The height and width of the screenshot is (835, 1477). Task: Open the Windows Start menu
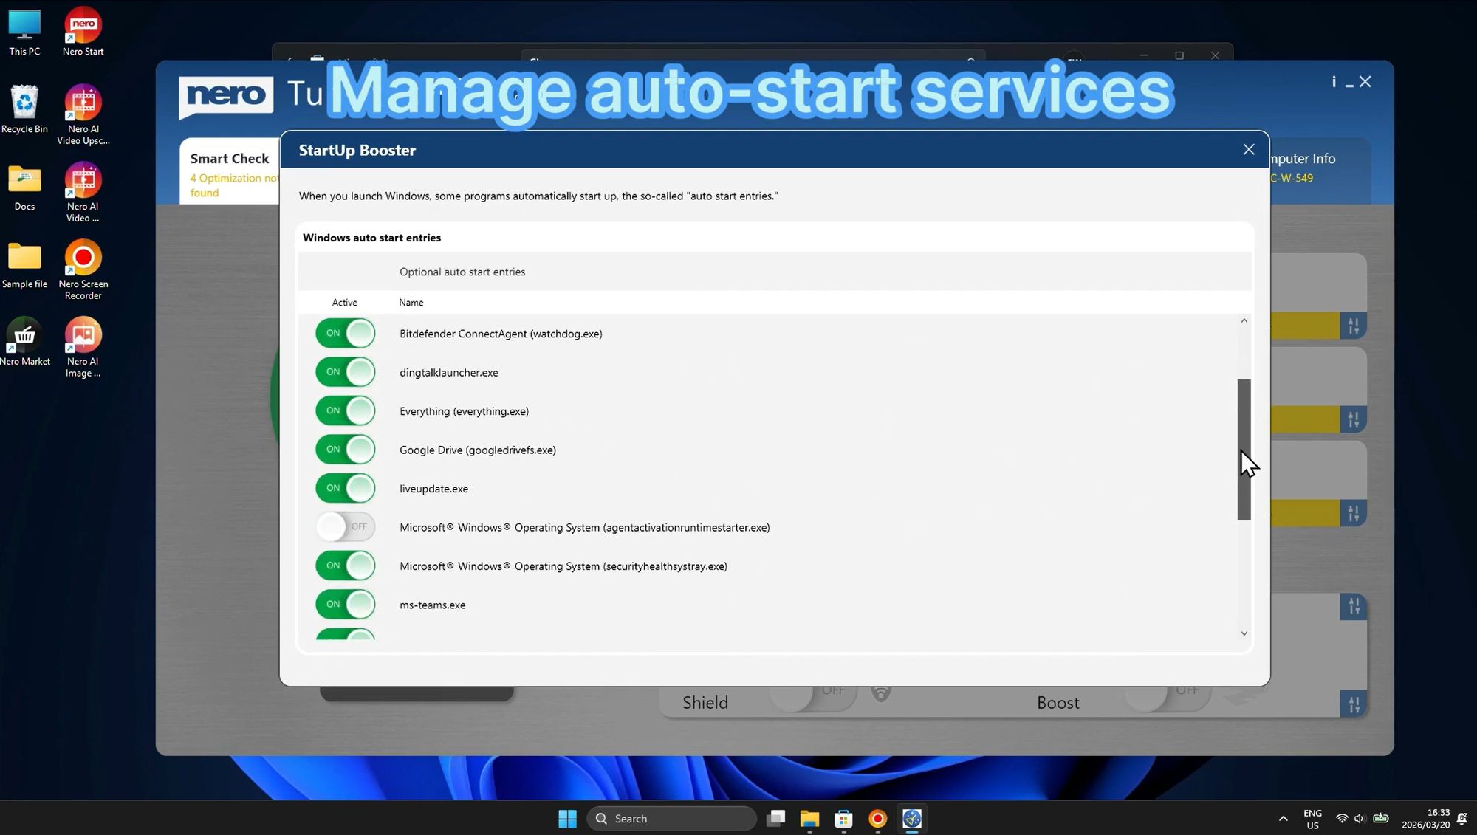tap(566, 818)
